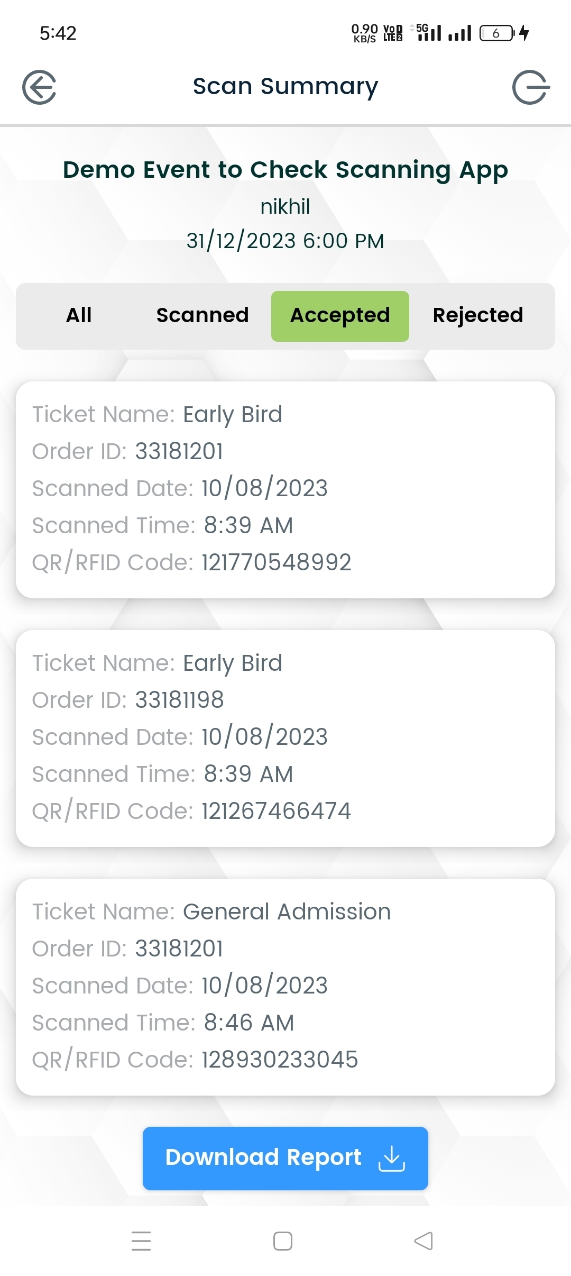Open the General Admission ticket card

coord(285,987)
